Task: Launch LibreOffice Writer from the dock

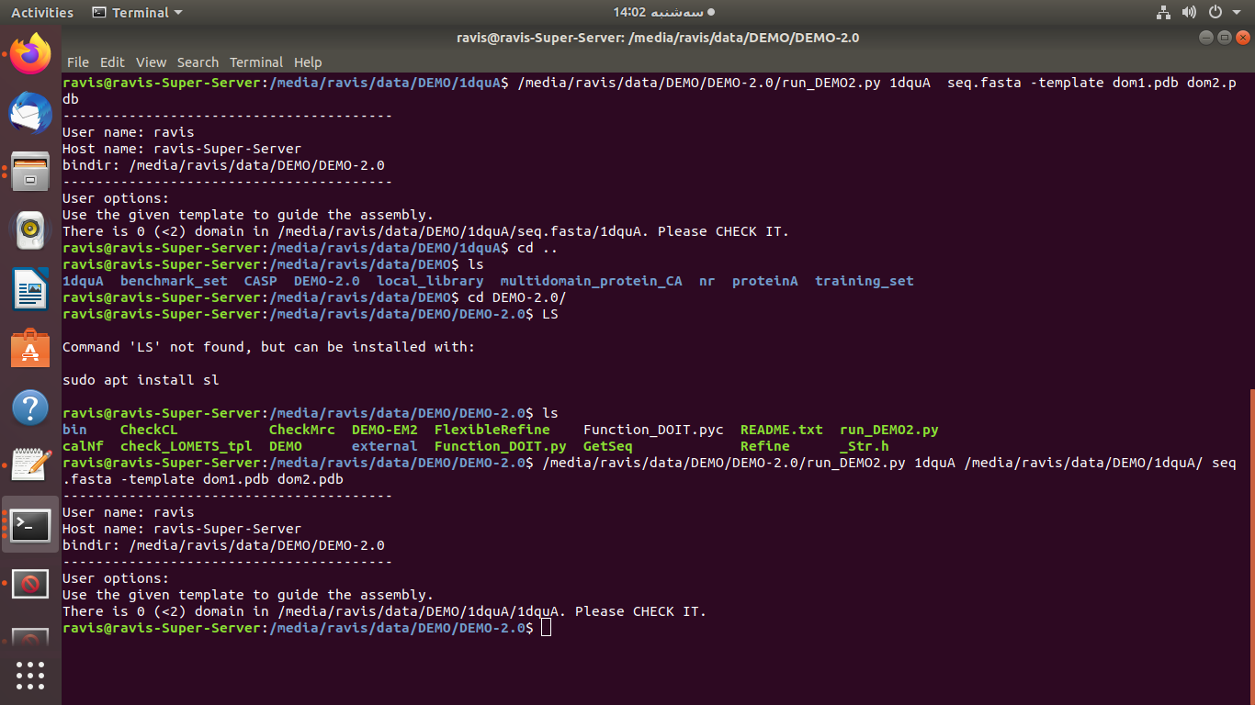Action: click(30, 290)
